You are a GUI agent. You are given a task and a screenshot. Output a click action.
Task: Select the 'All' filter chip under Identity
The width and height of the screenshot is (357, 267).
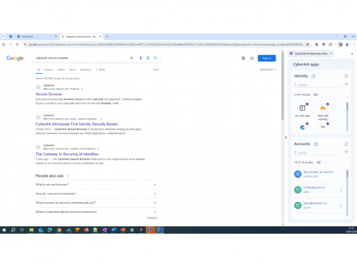[316, 95]
